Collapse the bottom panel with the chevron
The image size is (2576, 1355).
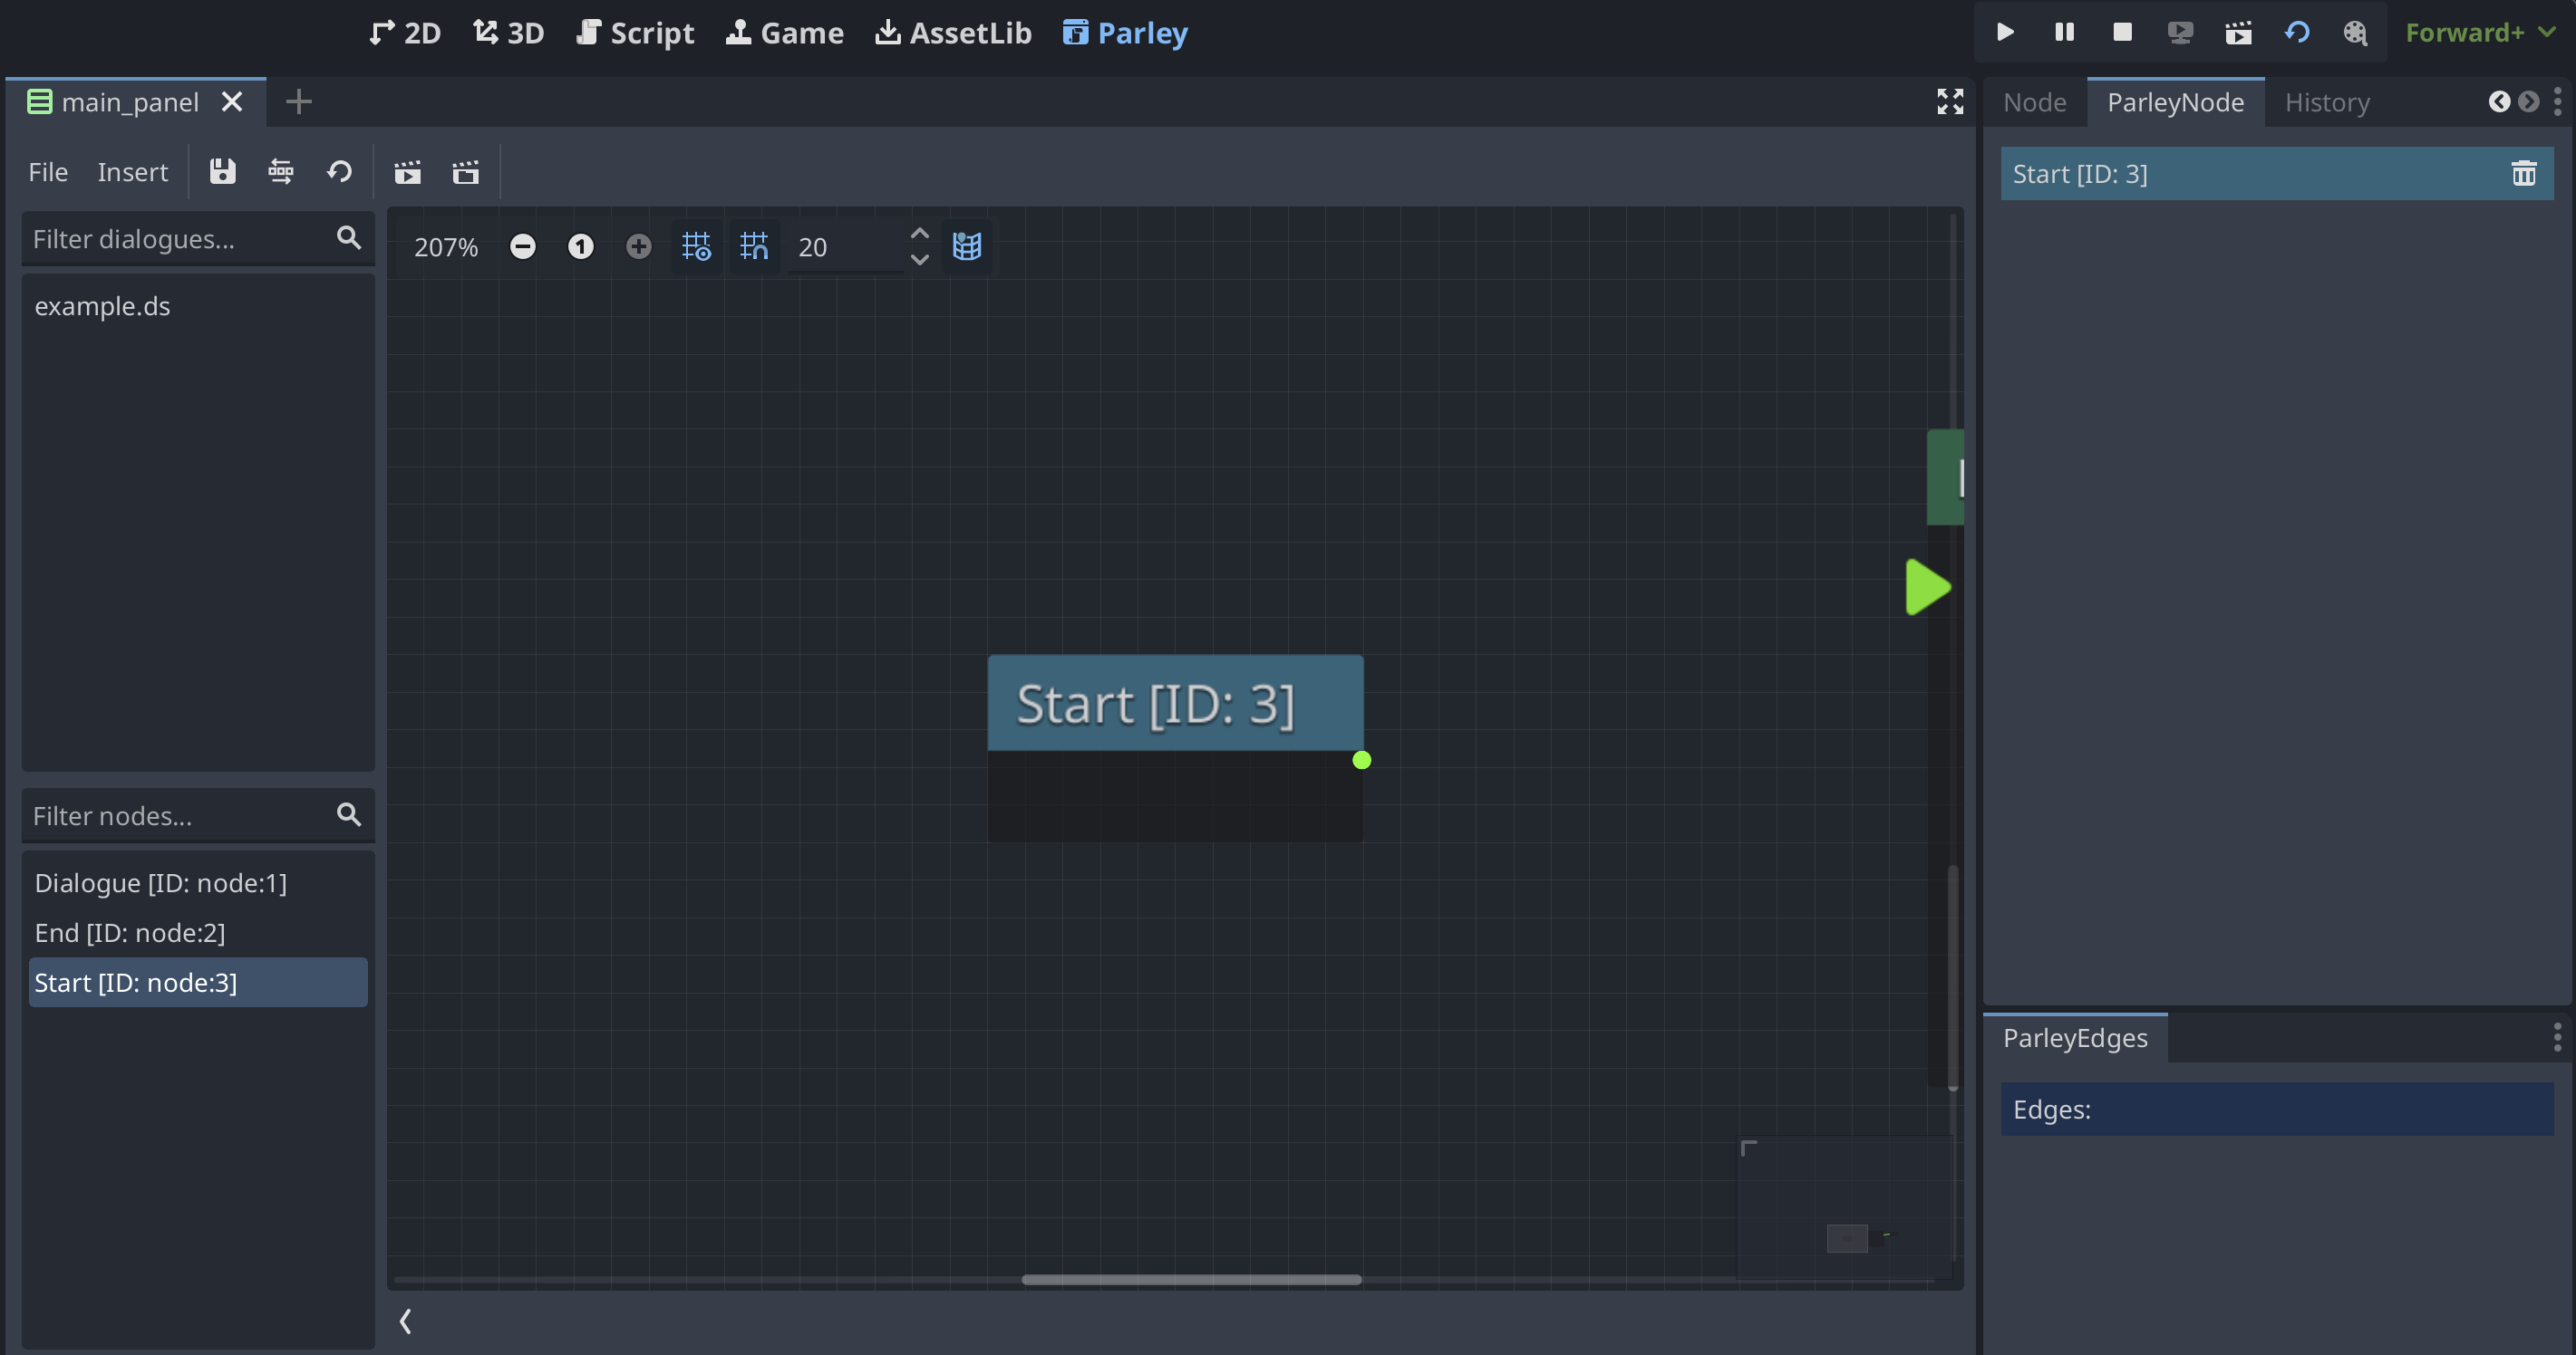(x=406, y=1321)
